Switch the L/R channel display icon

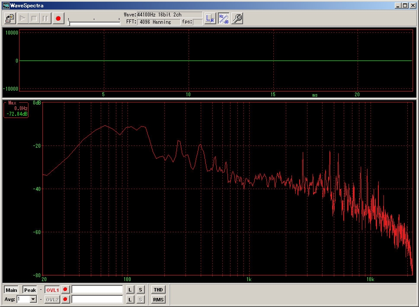click(210, 18)
